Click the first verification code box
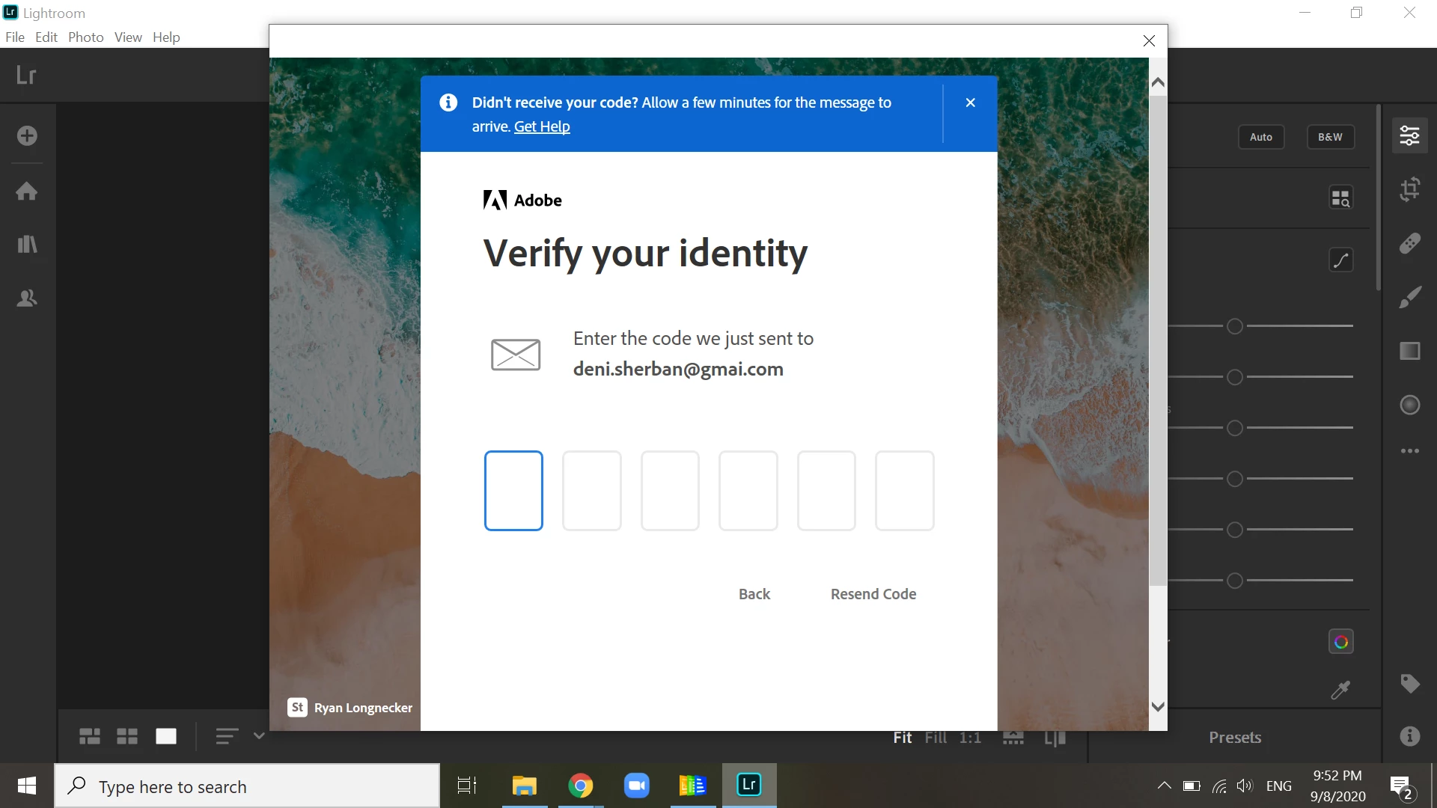The height and width of the screenshot is (808, 1437). click(513, 491)
